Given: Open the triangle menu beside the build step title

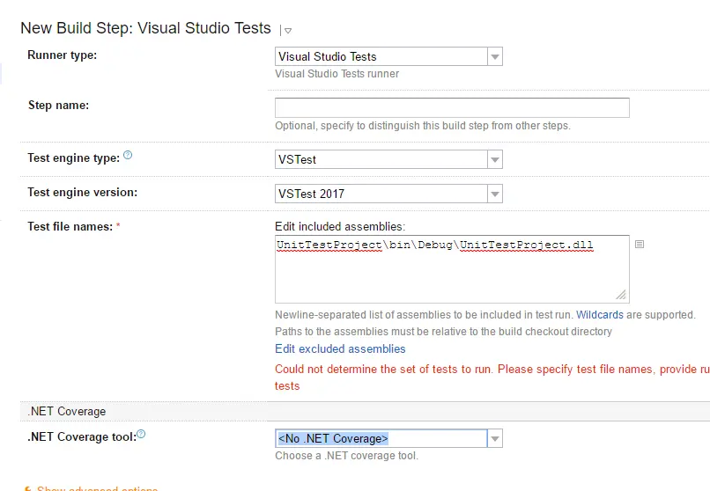Looking at the screenshot, I should 288,31.
